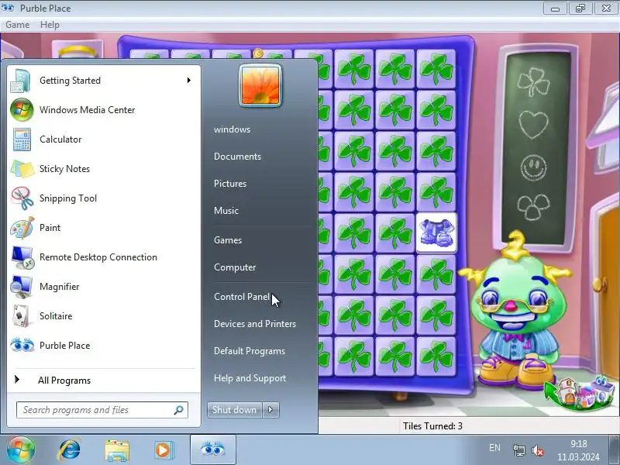The image size is (620, 465).
Task: Click the revealed blue outfit tile
Action: tap(436, 233)
